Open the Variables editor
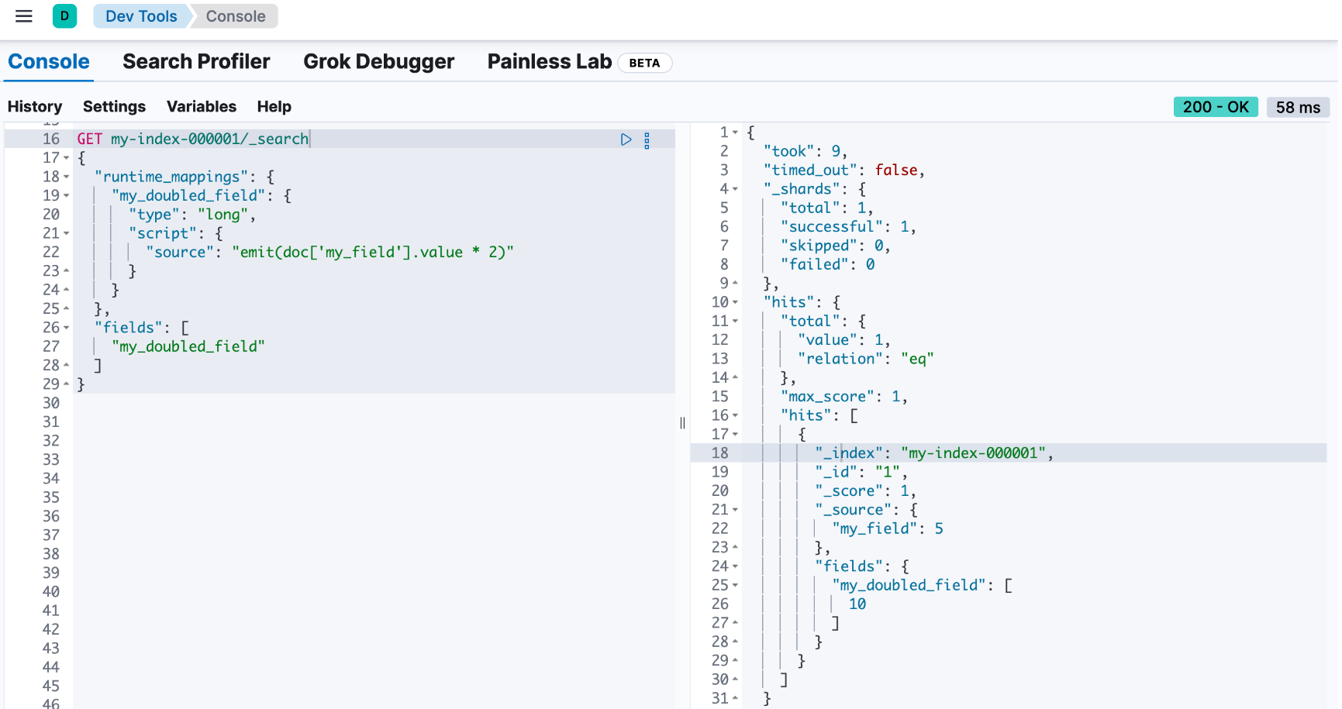The image size is (1342, 709). pyautogui.click(x=202, y=107)
